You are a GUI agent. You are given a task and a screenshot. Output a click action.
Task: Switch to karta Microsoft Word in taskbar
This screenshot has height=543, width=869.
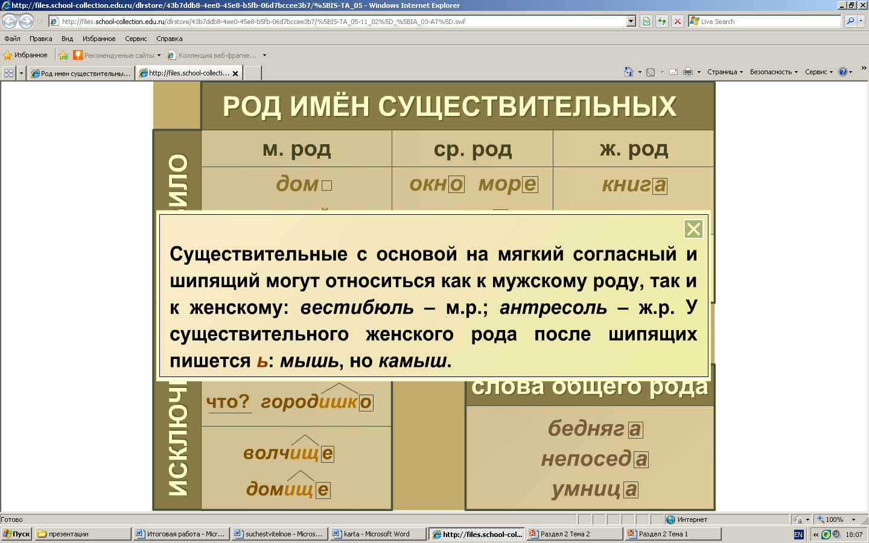[378, 534]
